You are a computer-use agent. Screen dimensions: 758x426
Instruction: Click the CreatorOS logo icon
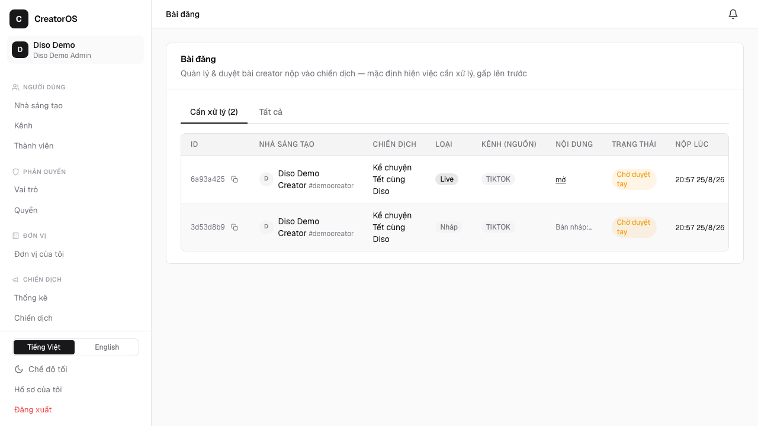pyautogui.click(x=19, y=19)
